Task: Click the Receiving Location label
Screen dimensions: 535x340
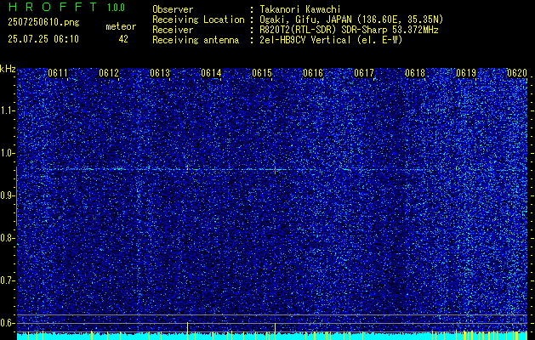Action: [x=198, y=20]
